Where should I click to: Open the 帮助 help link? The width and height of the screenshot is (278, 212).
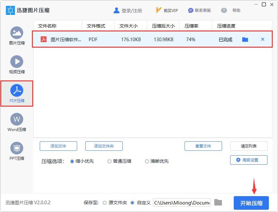[x=236, y=10]
